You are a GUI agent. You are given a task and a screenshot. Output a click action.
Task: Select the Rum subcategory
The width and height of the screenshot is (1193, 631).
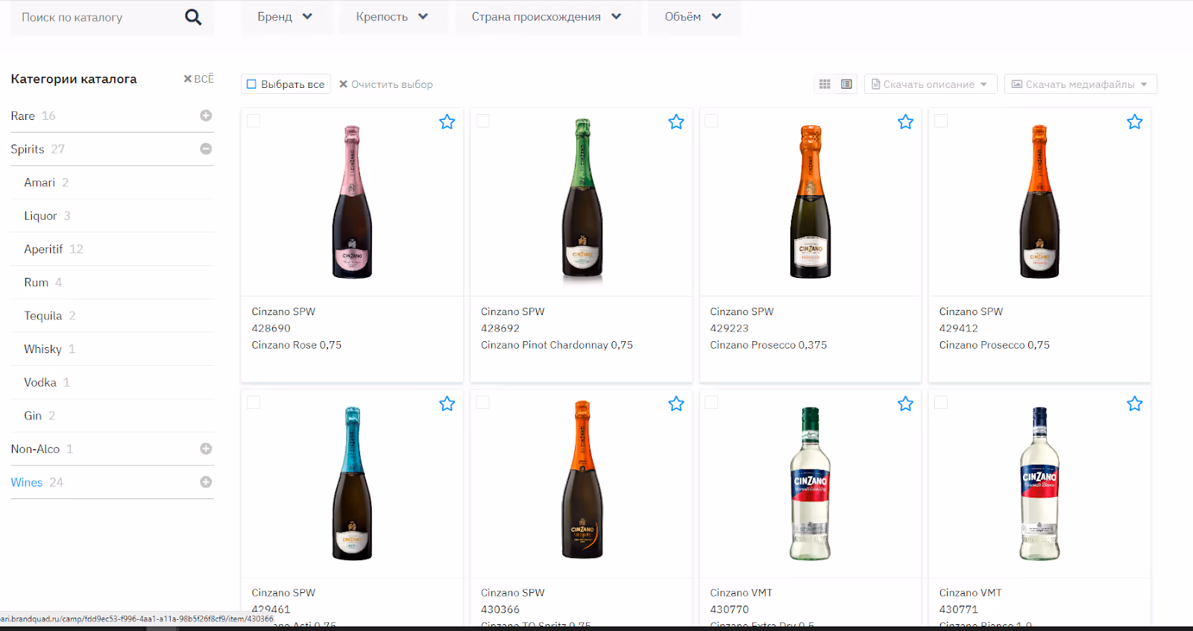(x=36, y=282)
